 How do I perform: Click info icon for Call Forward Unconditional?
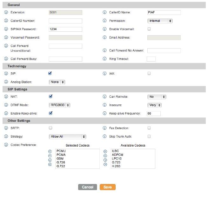point(6,46)
